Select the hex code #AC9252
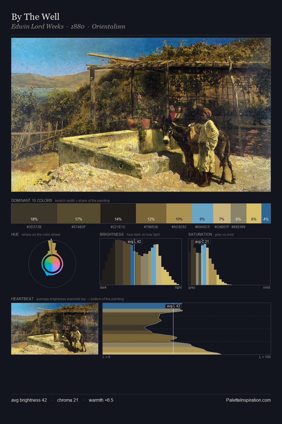 click(179, 227)
